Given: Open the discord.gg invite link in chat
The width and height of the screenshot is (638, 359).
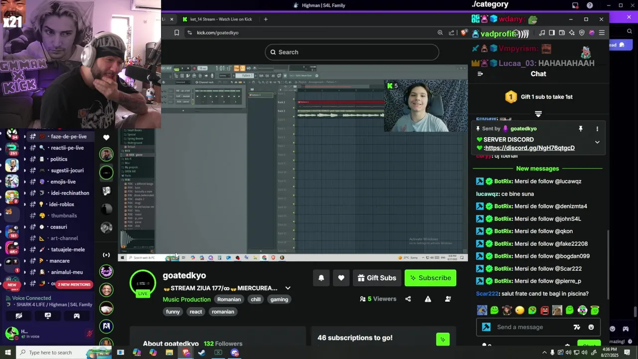Looking at the screenshot, I should [x=530, y=148].
